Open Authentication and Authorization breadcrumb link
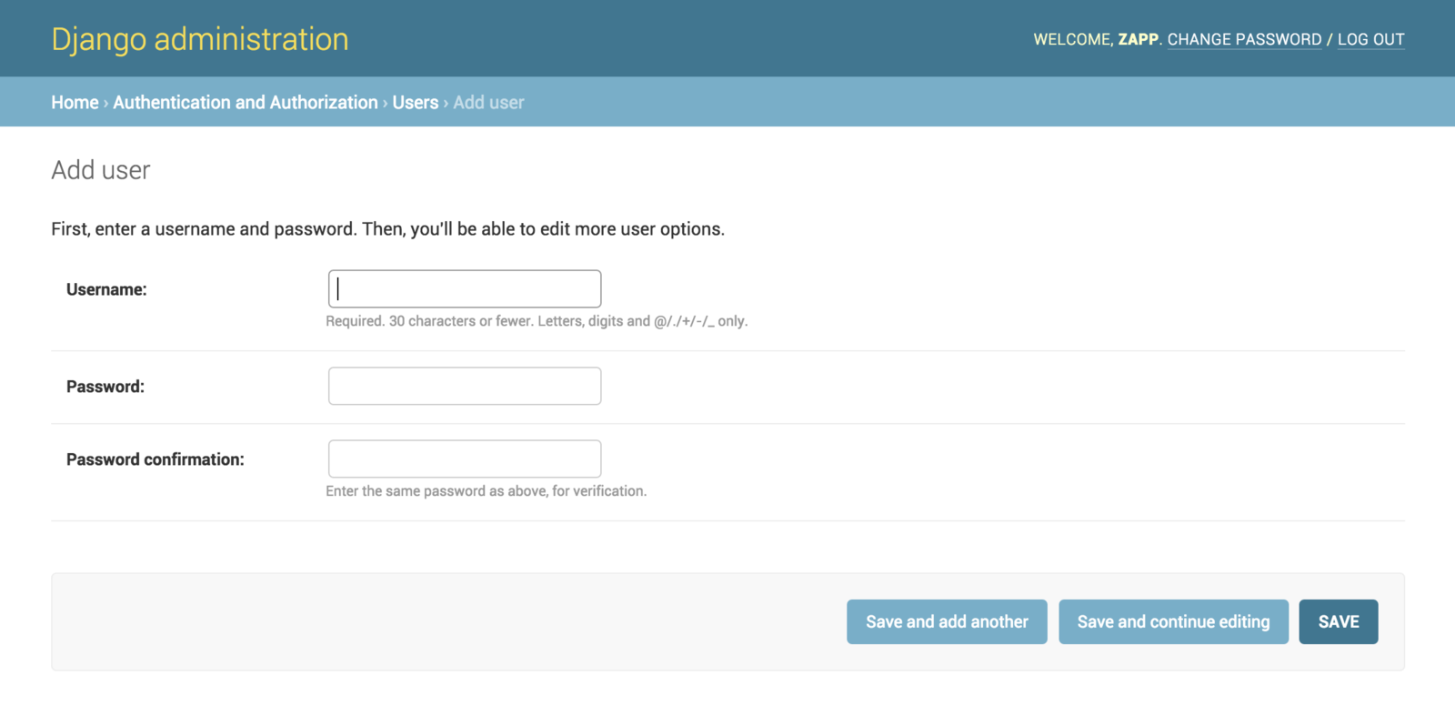 pyautogui.click(x=246, y=102)
